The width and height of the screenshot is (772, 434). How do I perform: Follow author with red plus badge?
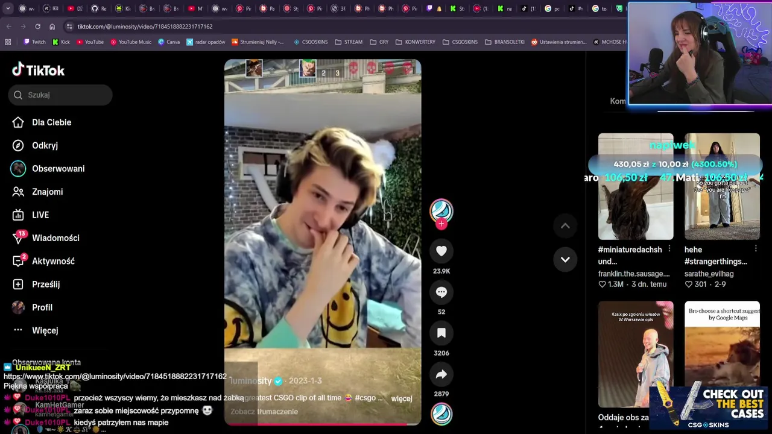coord(441,224)
